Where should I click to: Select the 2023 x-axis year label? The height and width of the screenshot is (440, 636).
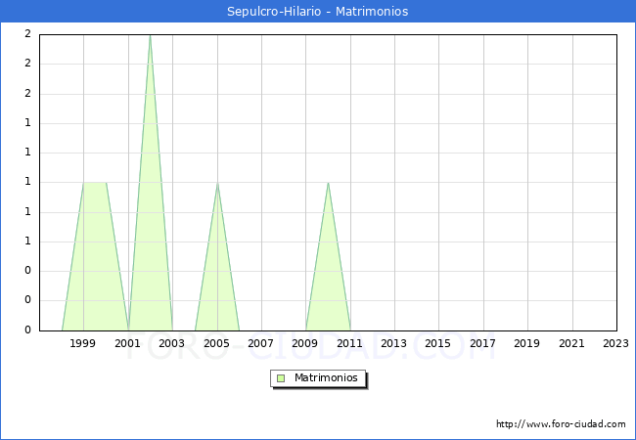(x=615, y=343)
